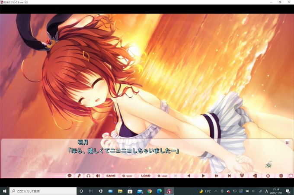Image resolution: width=294 pixels, height=195 pixels.
Task: Click the dialogue text line to advance
Action: [x=123, y=151]
